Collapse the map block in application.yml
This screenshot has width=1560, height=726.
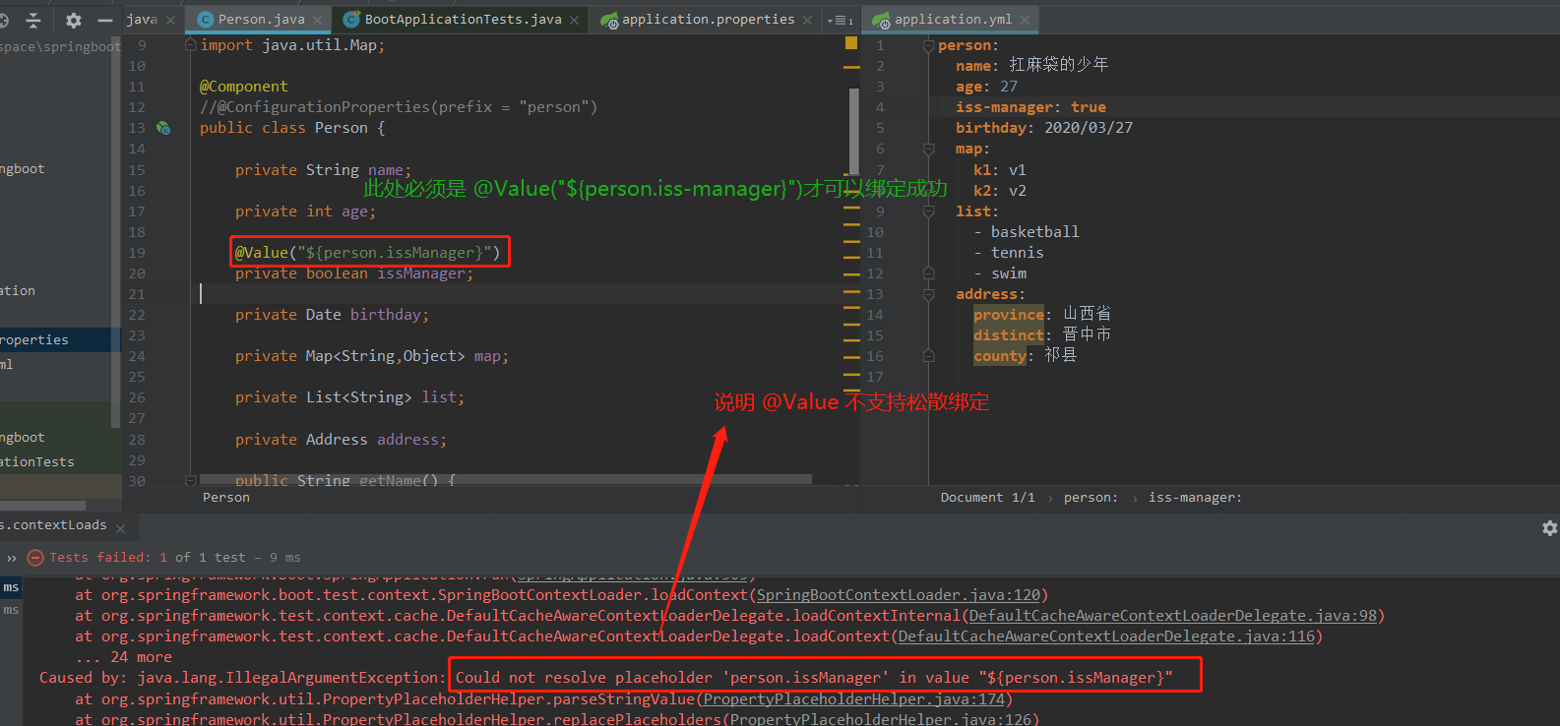point(928,150)
